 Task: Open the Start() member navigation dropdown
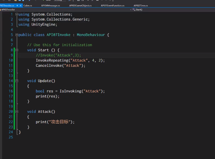(x=173, y=10)
